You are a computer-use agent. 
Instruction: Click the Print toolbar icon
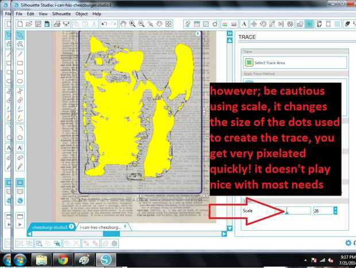click(x=57, y=24)
